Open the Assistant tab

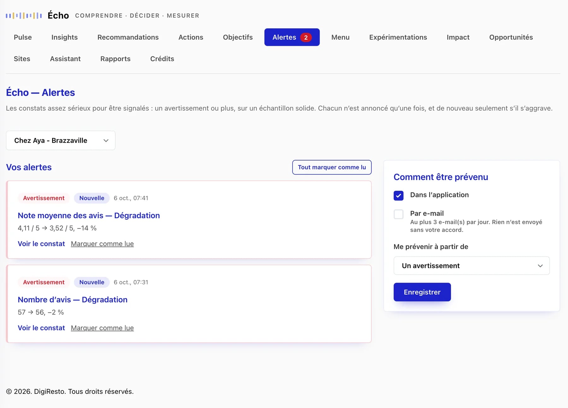pyautogui.click(x=65, y=59)
